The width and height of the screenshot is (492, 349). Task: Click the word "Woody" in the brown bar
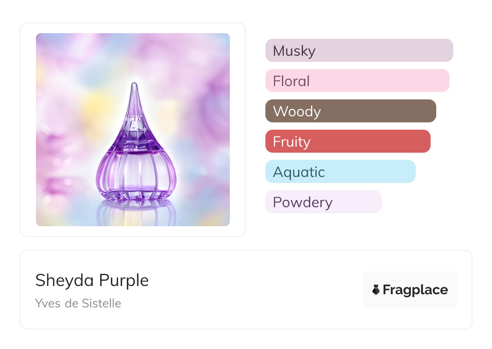297,111
